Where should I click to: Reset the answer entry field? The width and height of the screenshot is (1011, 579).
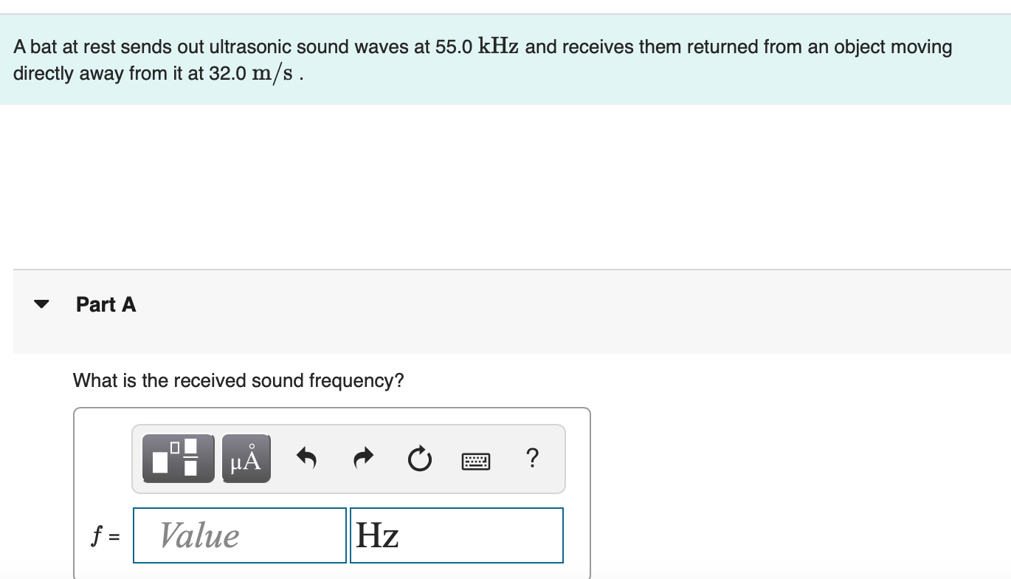[x=419, y=459]
